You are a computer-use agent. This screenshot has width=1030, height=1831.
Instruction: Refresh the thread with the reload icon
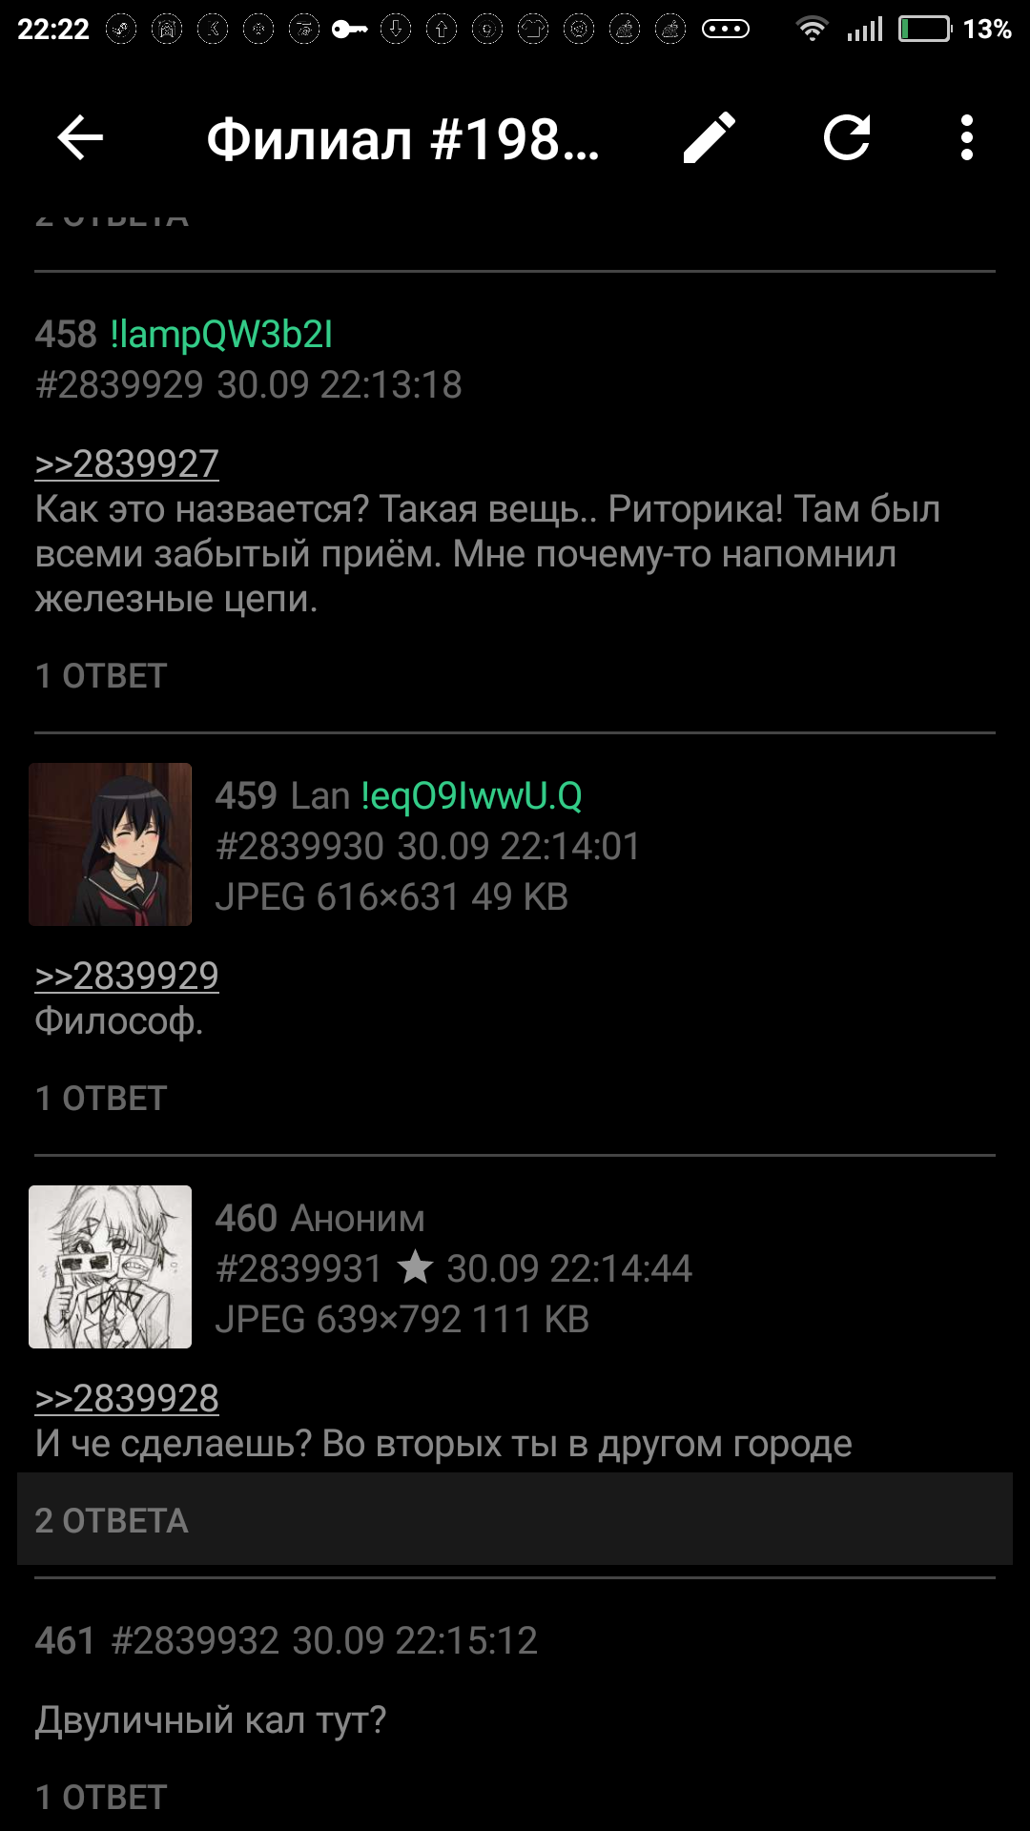[847, 138]
